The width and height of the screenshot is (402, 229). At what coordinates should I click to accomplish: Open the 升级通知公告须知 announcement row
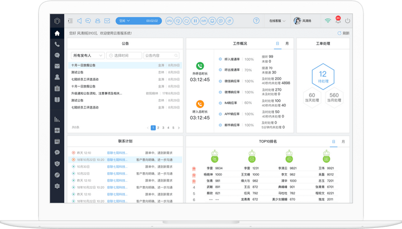click(126, 94)
